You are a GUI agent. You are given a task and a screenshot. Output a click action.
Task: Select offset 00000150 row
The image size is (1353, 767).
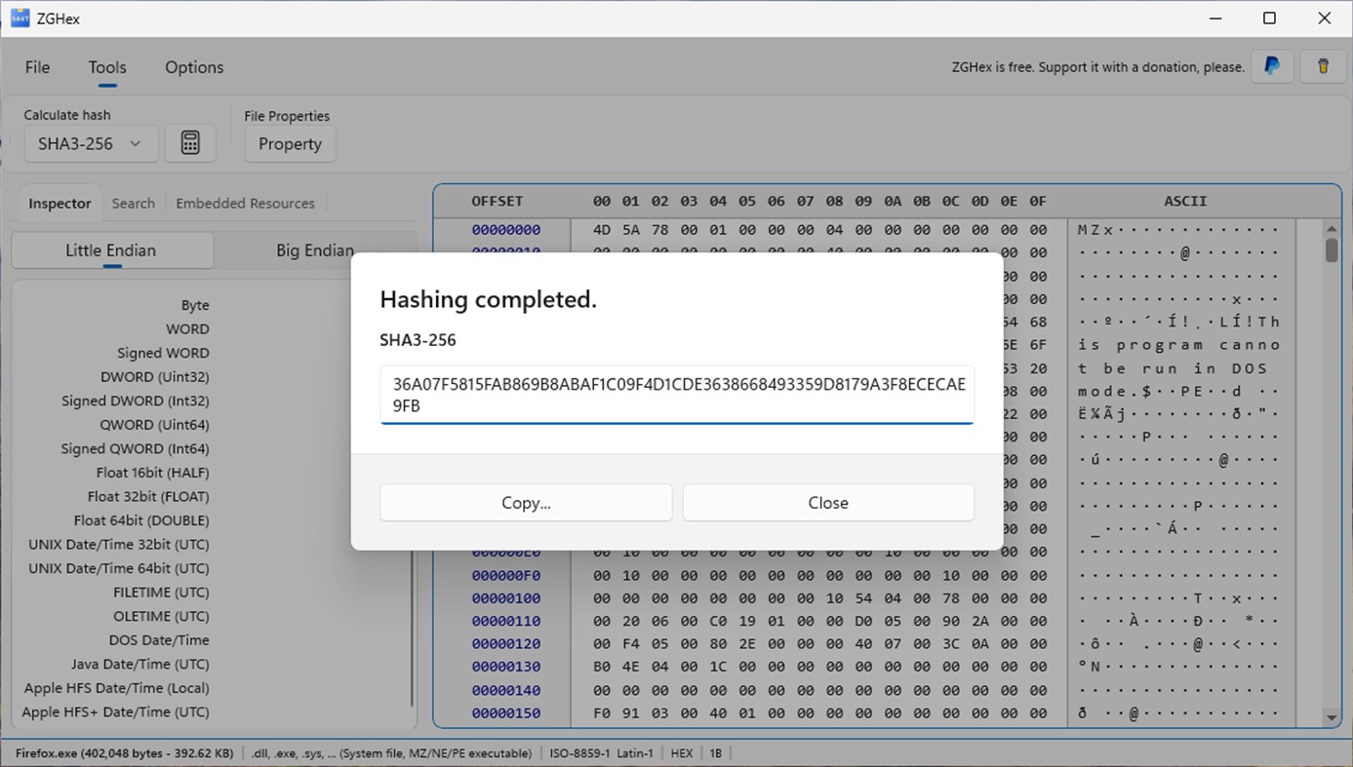506,713
